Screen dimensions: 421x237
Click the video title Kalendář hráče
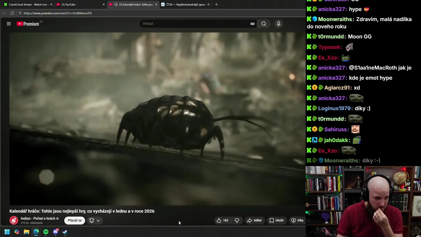click(82, 211)
